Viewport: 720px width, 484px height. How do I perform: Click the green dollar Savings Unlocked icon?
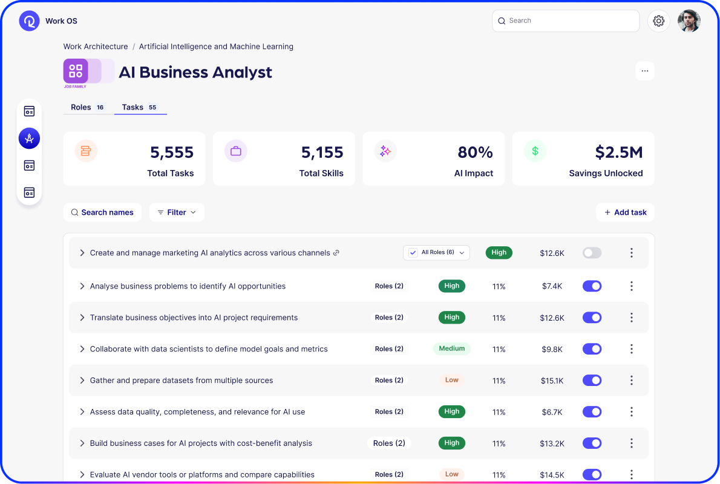535,151
